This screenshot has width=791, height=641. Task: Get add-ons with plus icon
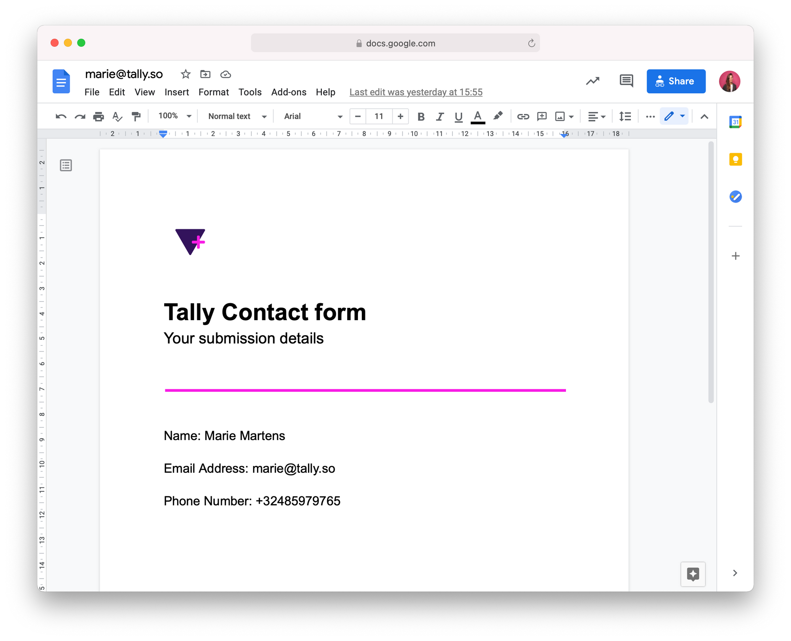[735, 256]
